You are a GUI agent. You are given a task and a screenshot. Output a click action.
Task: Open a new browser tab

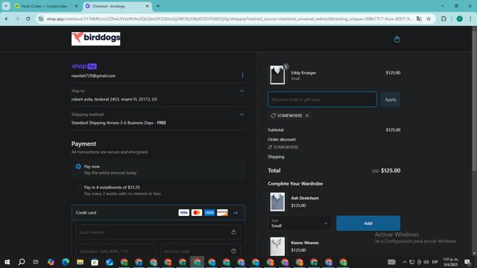158,6
